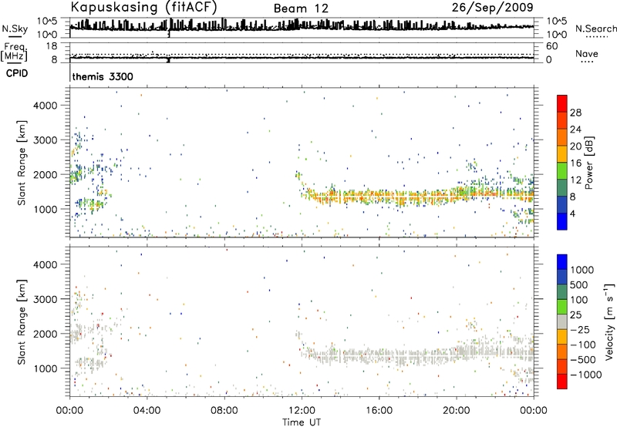Screen dimensions: 617x427
Task: Select Slant Range label of power panel
Action: tap(22, 163)
